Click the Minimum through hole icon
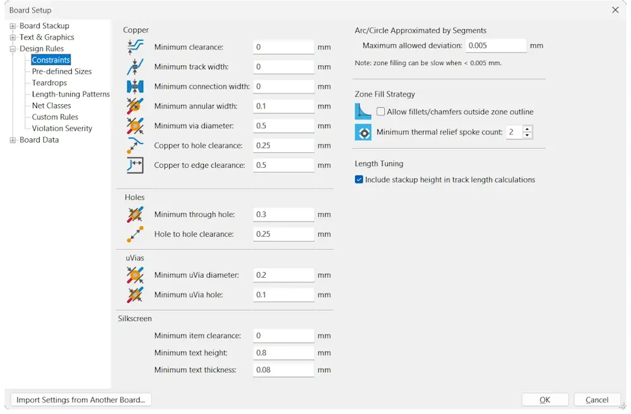This screenshot has height=414, width=631. click(135, 215)
